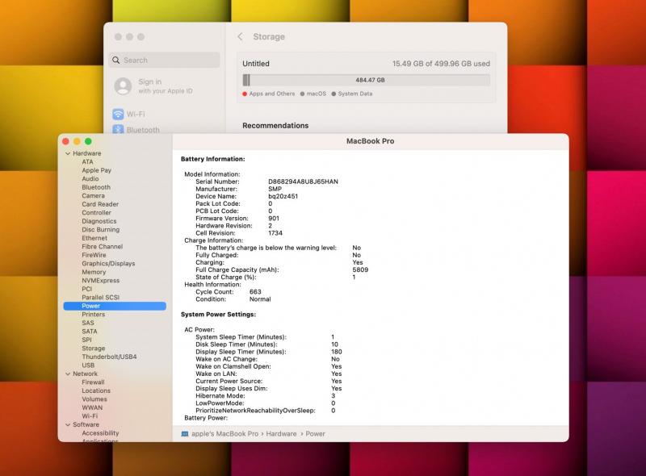Click Display Sleep Timer value 180

[x=337, y=352]
